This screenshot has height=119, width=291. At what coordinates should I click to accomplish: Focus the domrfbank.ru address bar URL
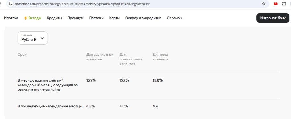(85, 4)
